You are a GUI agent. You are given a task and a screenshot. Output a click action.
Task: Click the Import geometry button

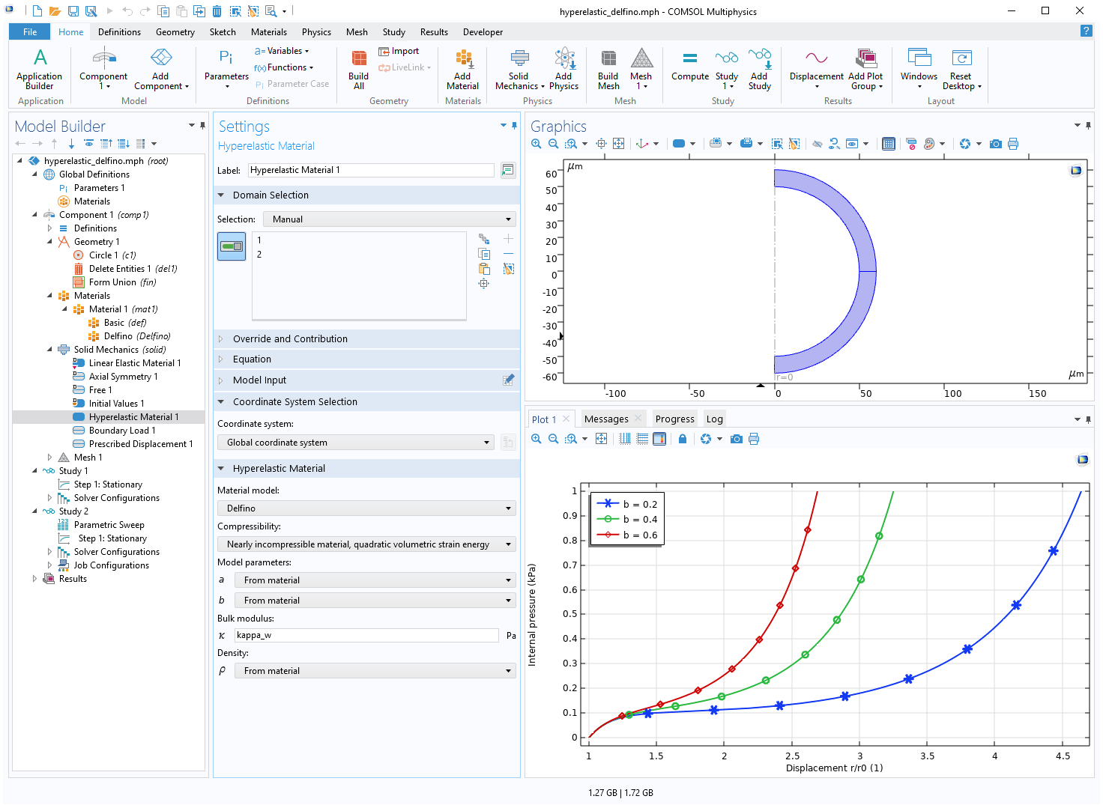[x=399, y=51]
